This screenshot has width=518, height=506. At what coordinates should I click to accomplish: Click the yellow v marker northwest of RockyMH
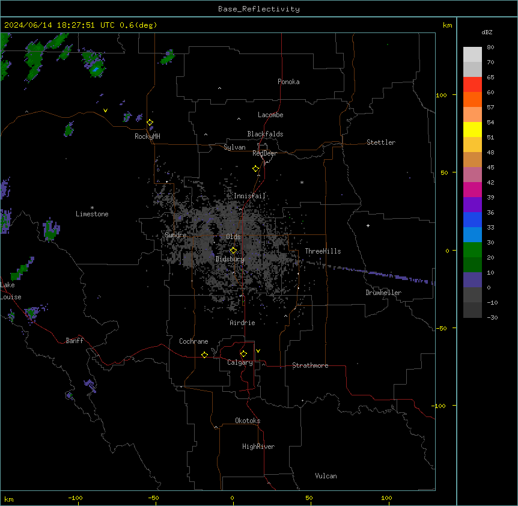pos(105,111)
